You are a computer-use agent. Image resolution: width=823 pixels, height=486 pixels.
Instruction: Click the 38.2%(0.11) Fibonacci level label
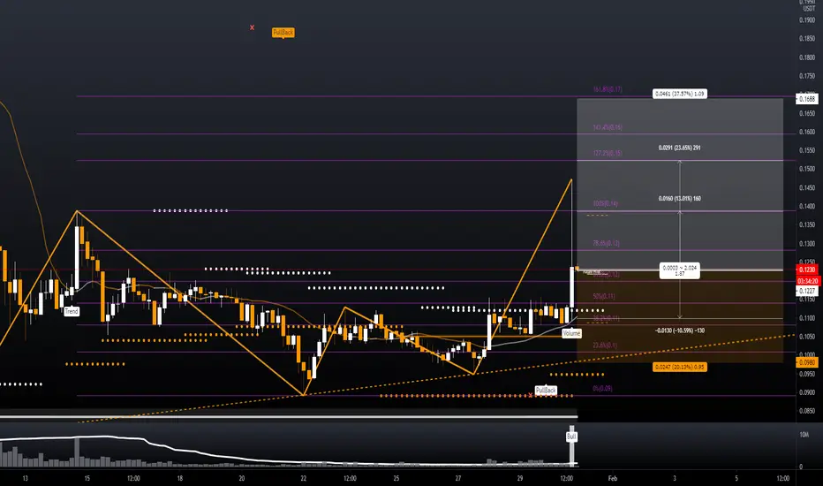click(607, 318)
